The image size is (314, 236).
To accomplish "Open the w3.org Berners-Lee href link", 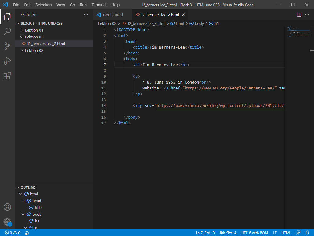I will point(229,88).
